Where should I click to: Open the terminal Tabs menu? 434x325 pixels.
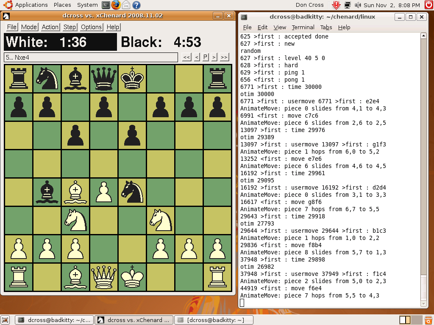pos(326,27)
